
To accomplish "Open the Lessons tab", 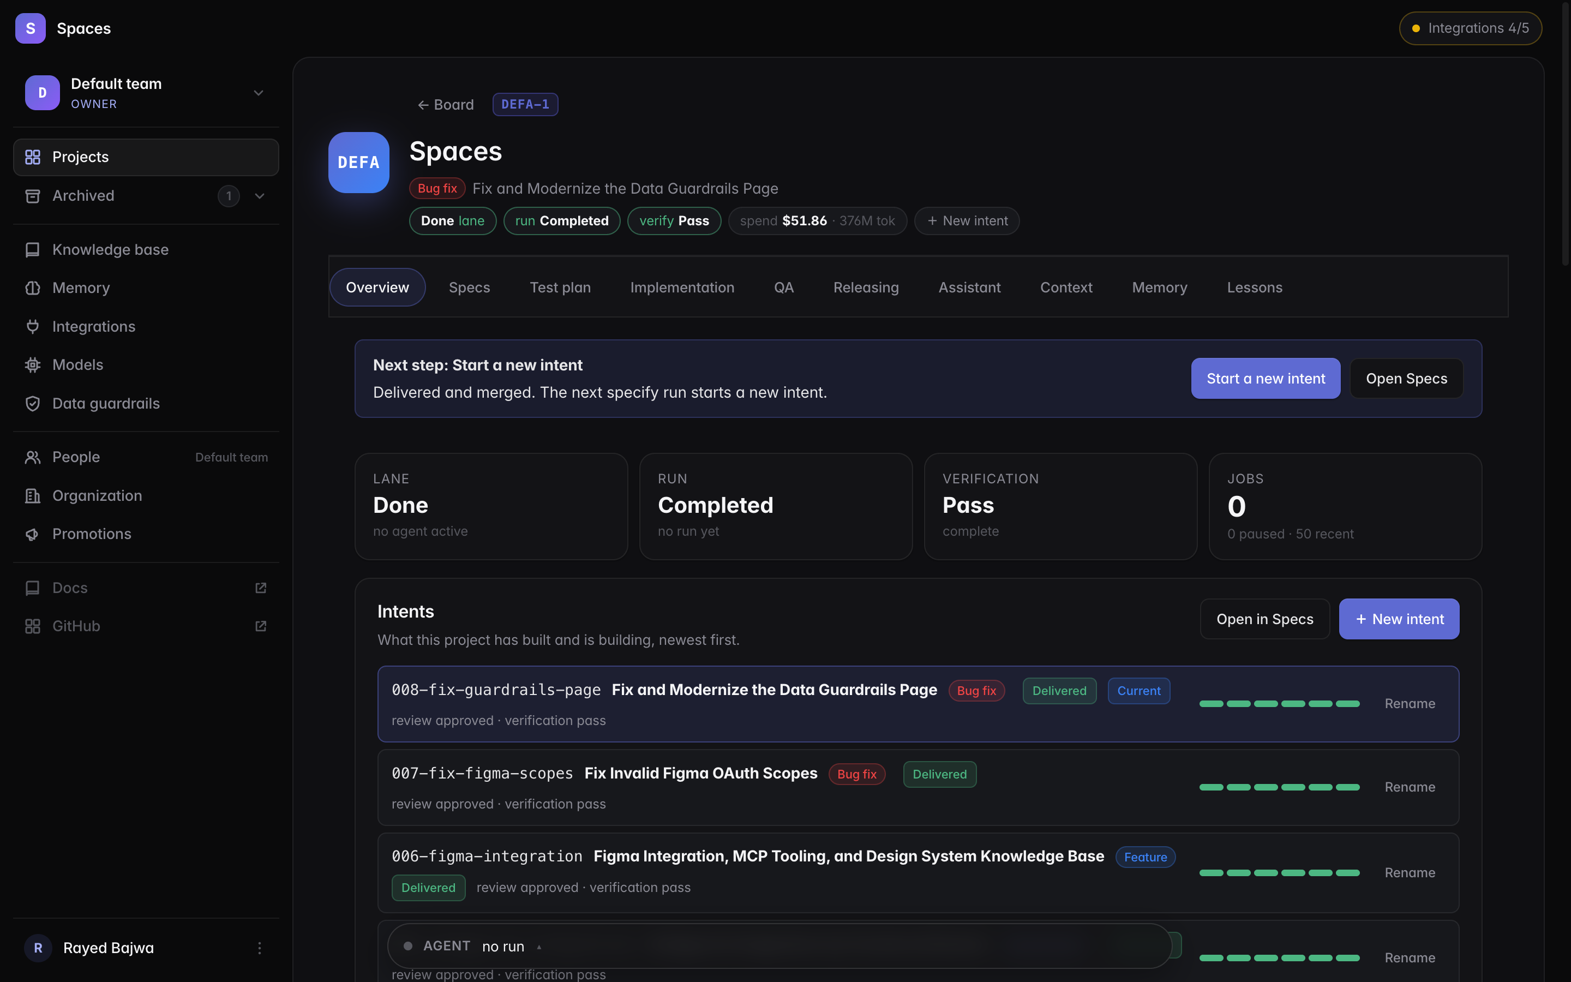I will 1254,287.
